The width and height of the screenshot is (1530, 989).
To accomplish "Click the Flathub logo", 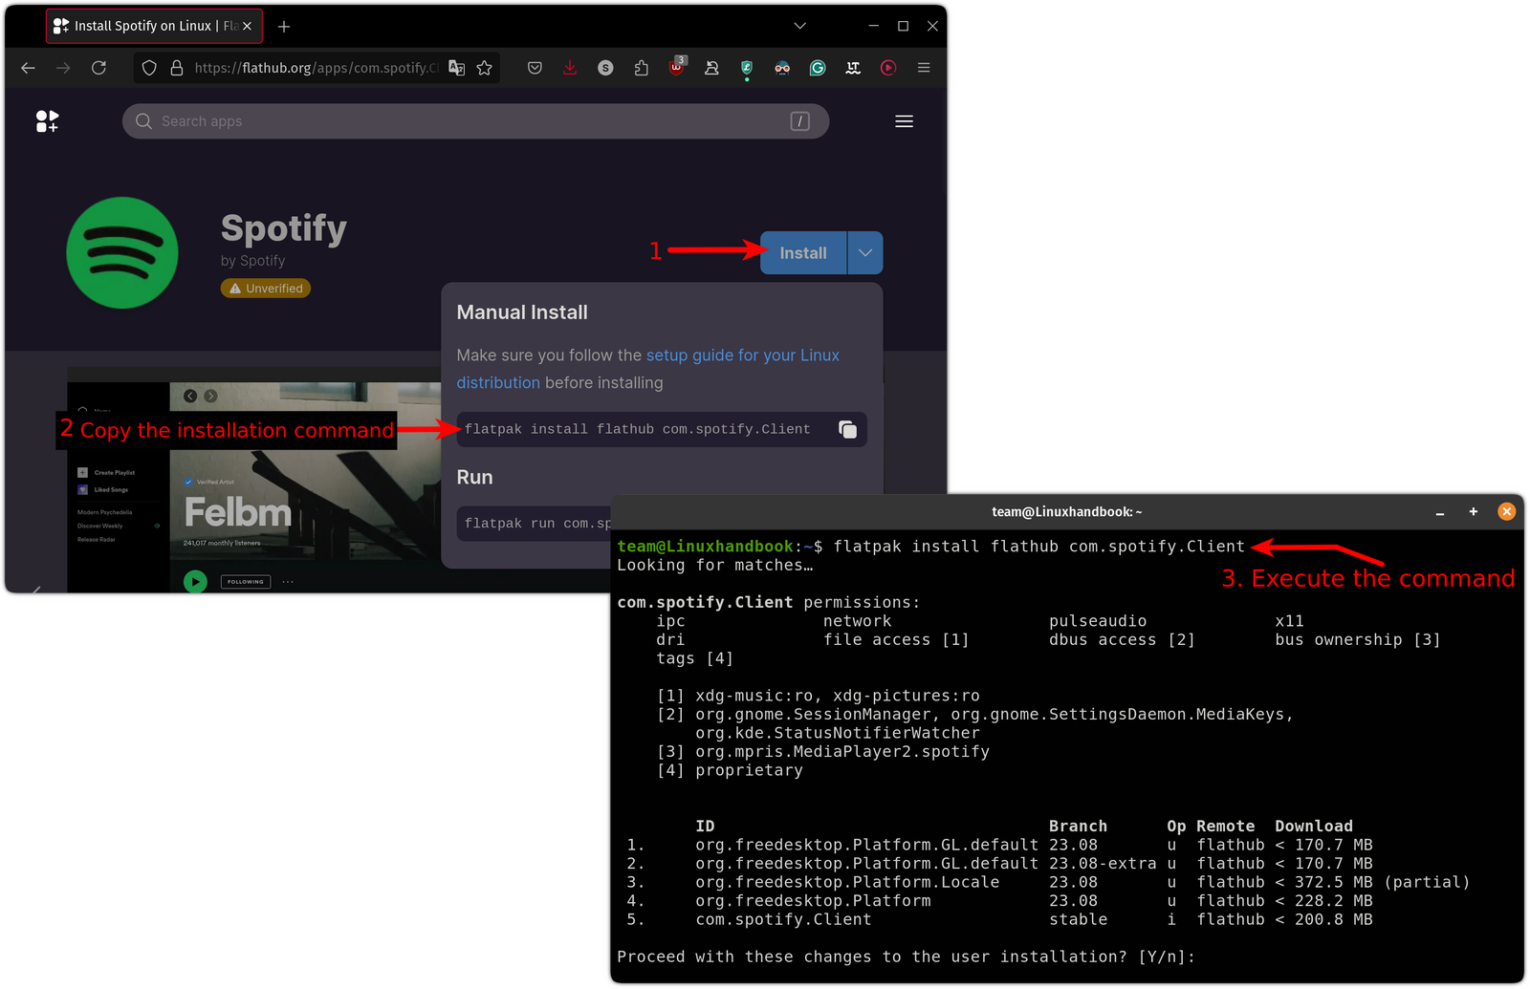I will [47, 121].
